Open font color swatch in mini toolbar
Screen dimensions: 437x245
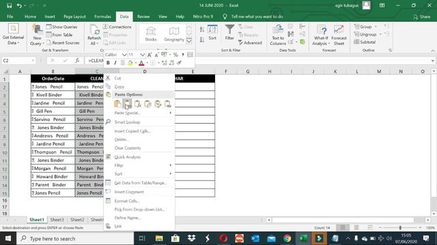[x=141, y=63]
